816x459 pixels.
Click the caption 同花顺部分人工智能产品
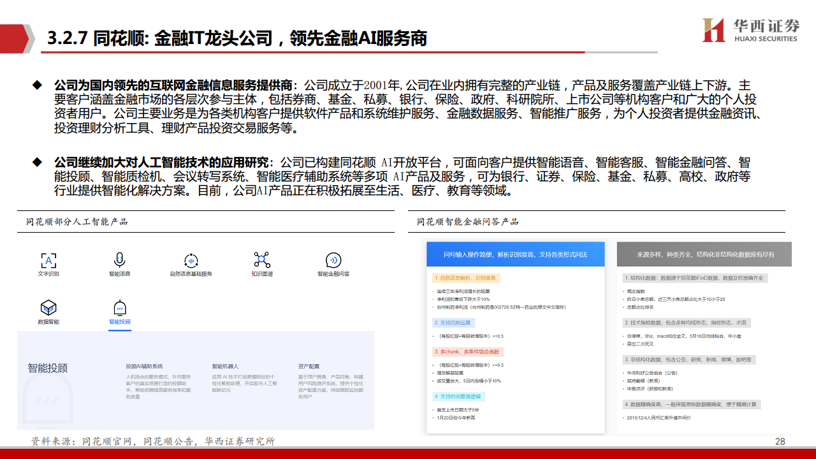click(x=76, y=221)
